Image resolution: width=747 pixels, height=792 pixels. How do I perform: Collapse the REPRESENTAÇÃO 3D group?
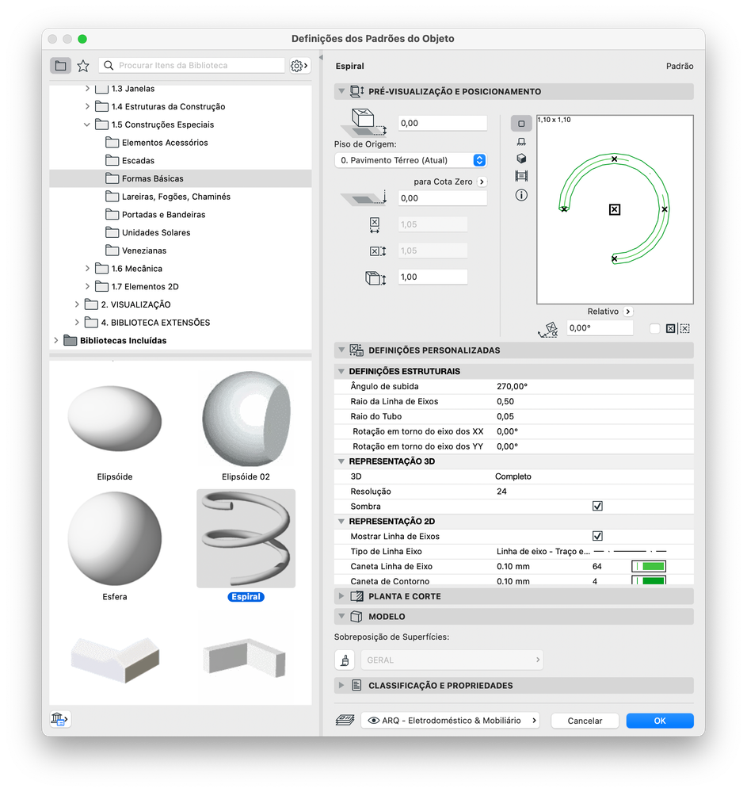tap(341, 461)
